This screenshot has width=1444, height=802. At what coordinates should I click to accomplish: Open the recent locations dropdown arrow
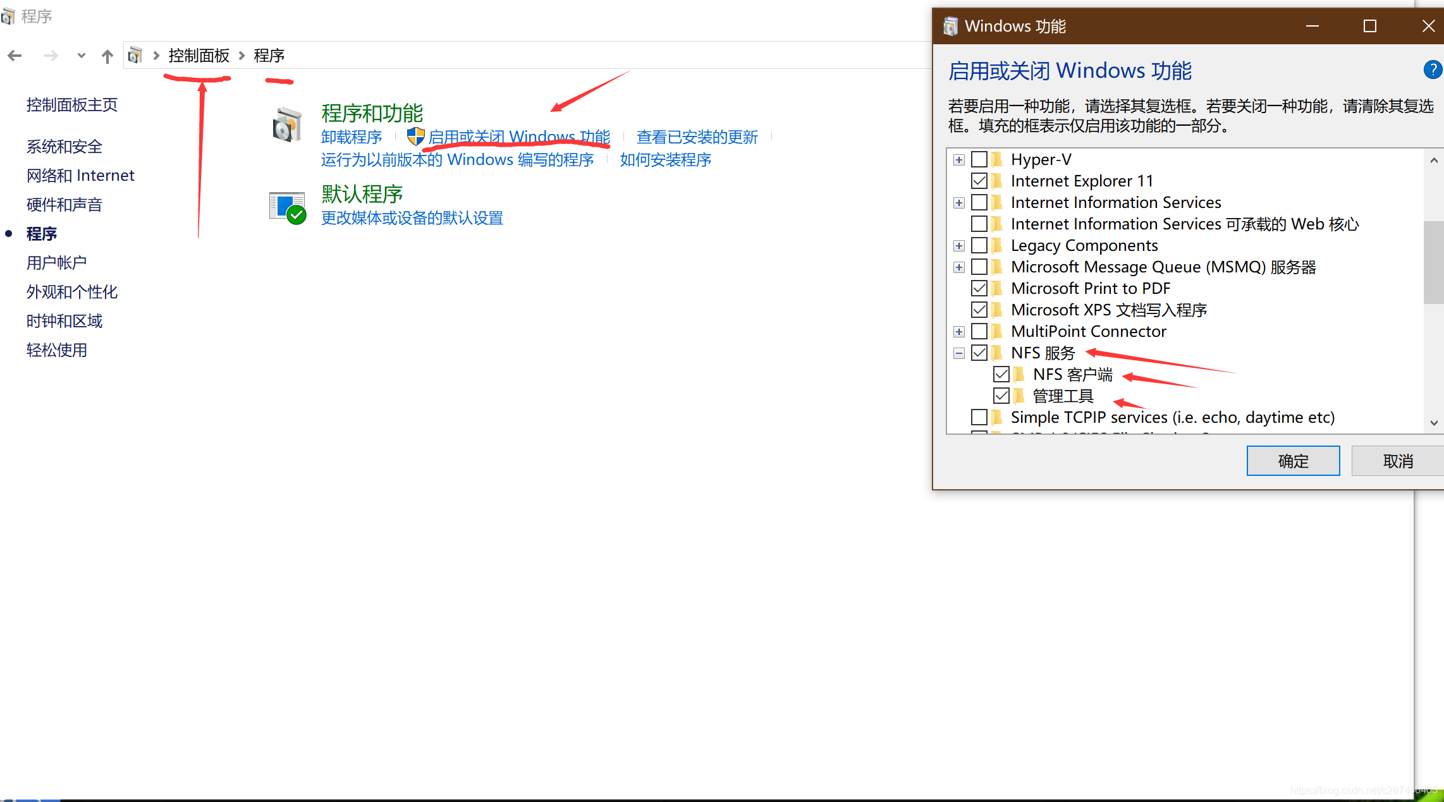(x=81, y=56)
